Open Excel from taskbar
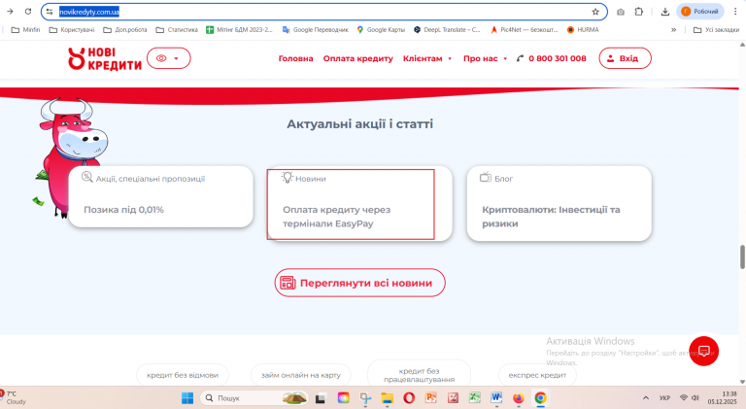Viewport: 746px width, 409px height. pyautogui.click(x=475, y=398)
